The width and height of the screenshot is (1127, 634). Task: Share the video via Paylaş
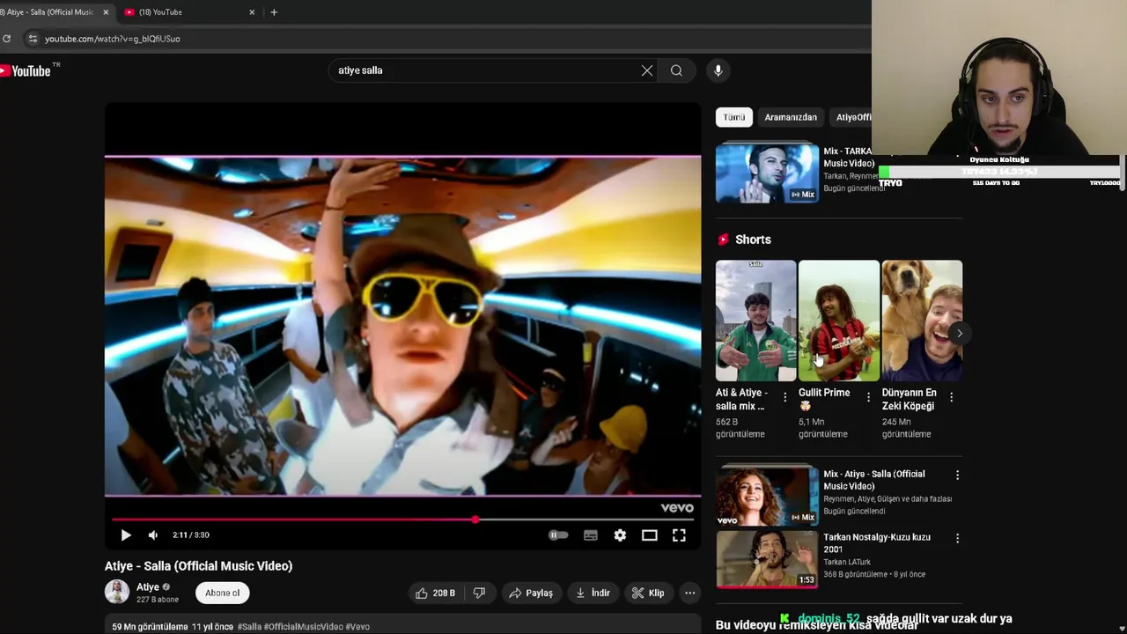click(x=531, y=593)
